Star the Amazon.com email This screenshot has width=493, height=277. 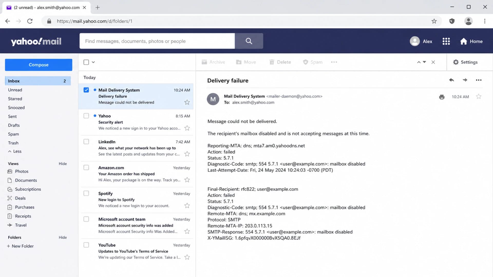(187, 180)
